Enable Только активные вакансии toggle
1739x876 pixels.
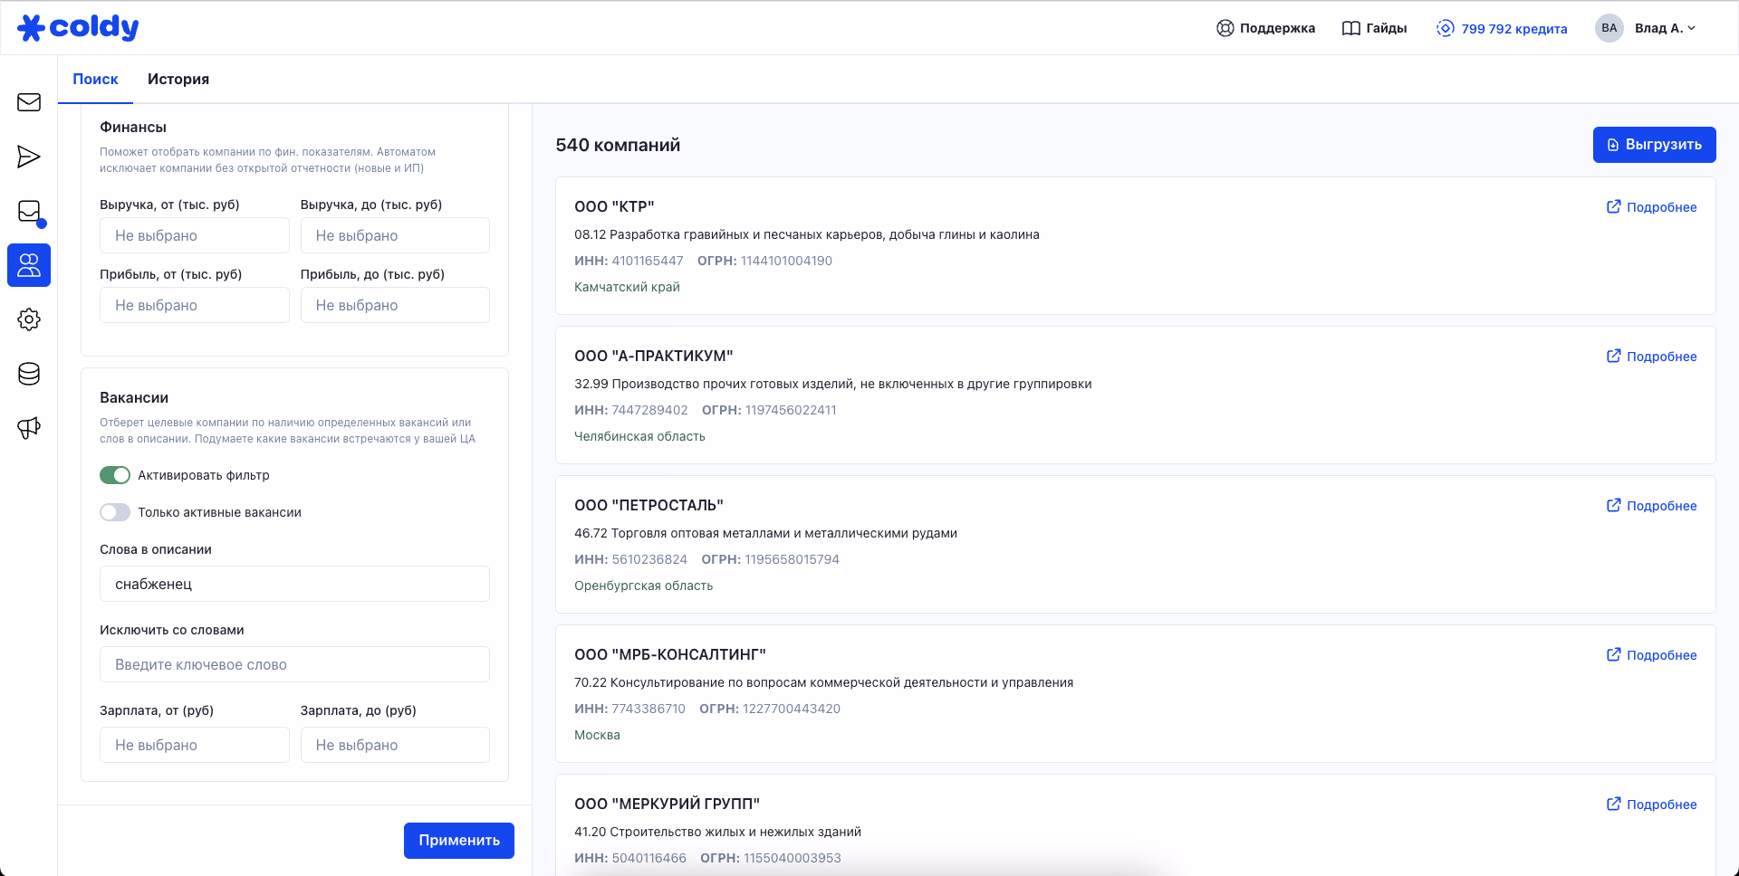tap(115, 512)
